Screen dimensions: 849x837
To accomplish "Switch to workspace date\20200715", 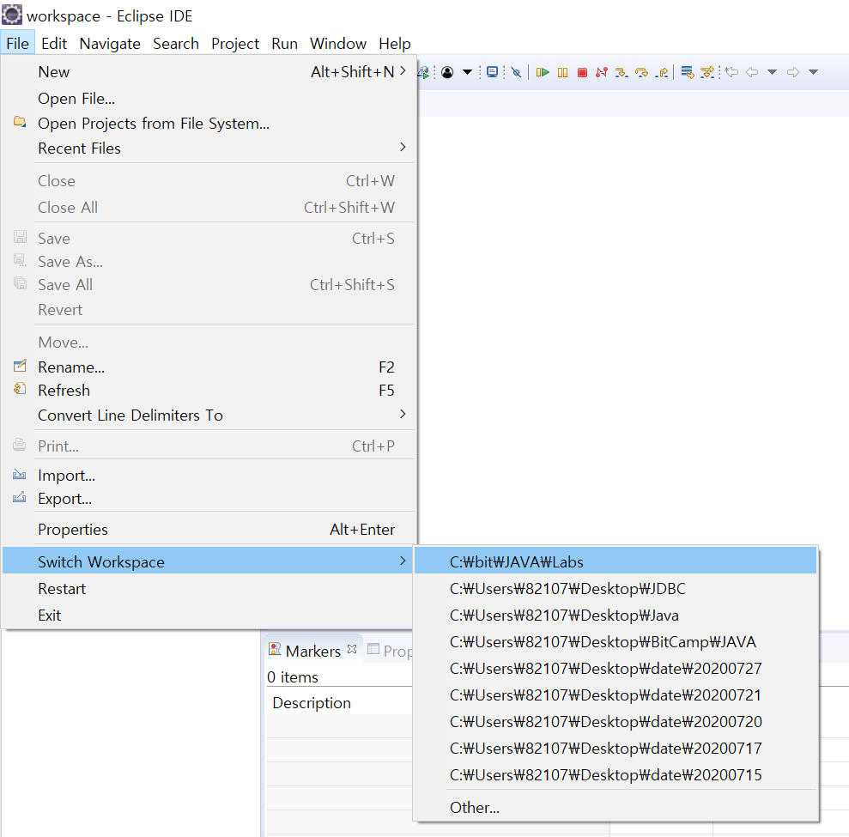I will coord(616,774).
